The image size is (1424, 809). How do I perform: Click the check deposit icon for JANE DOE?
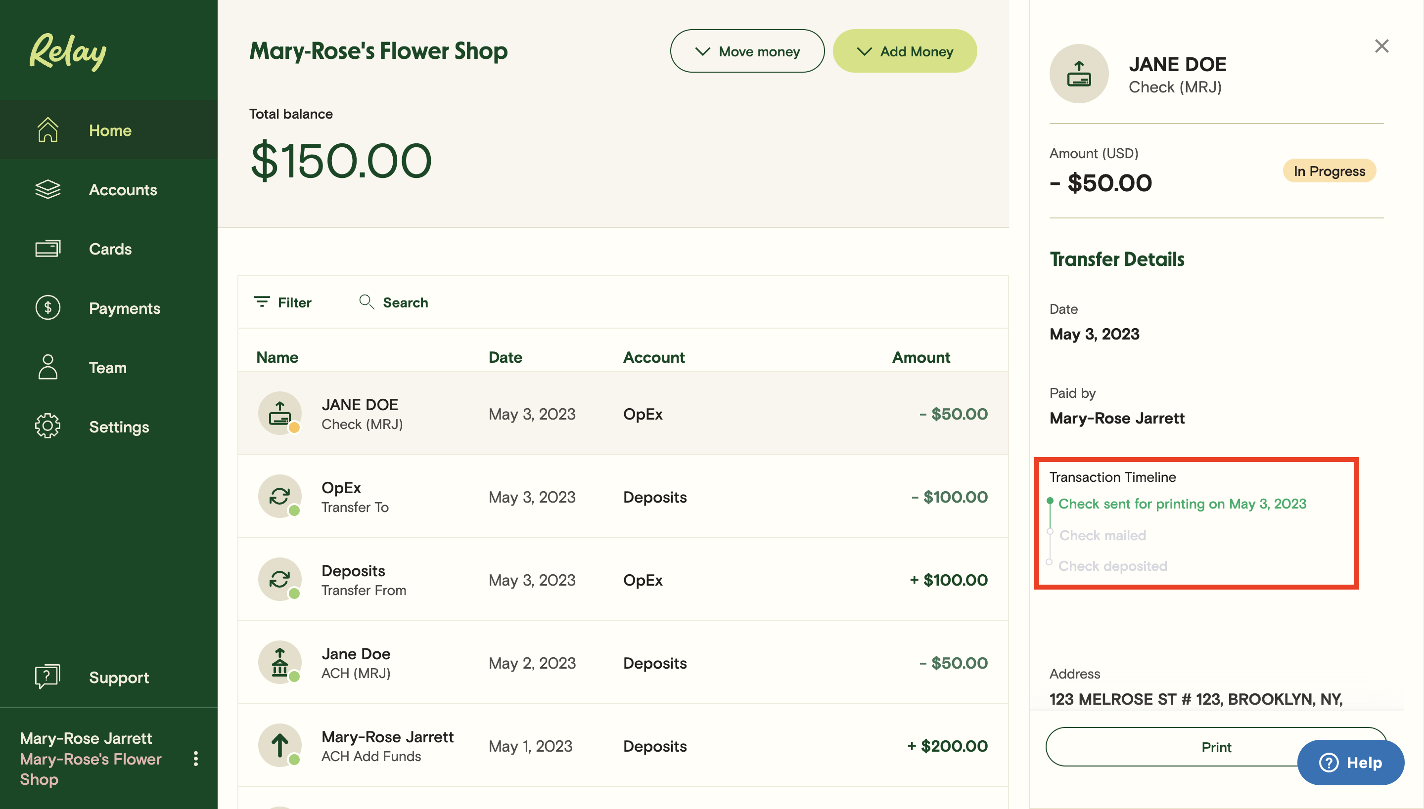[279, 413]
